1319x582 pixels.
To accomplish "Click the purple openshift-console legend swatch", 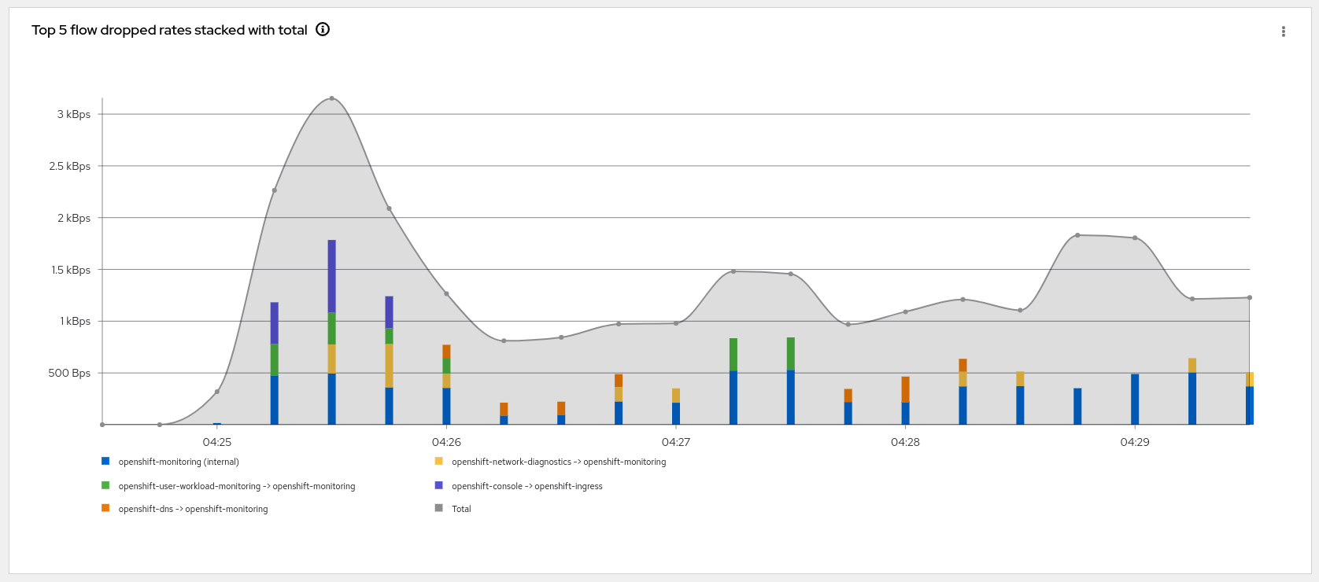I will pyautogui.click(x=438, y=485).
